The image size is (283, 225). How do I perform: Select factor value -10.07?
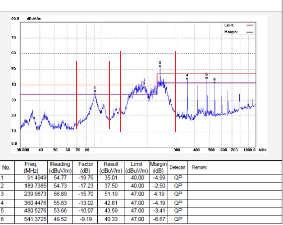pyautogui.click(x=86, y=211)
